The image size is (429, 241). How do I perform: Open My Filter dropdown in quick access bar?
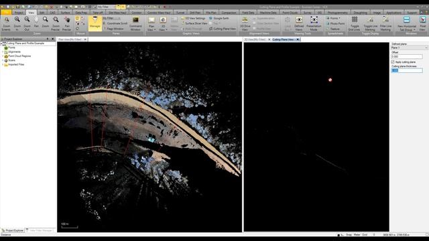click(106, 7)
